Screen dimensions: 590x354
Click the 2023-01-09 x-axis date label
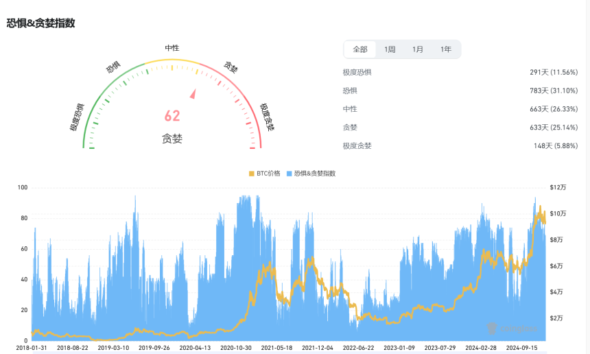click(399, 348)
